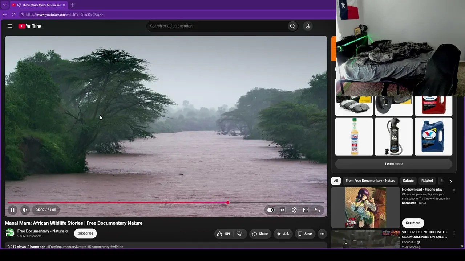Image resolution: width=465 pixels, height=261 pixels.
Task: View site information icon in address bar
Action: tap(22, 14)
